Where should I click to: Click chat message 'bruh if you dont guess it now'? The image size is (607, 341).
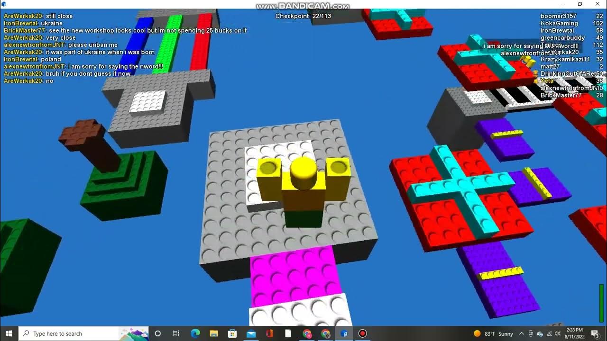tap(88, 74)
